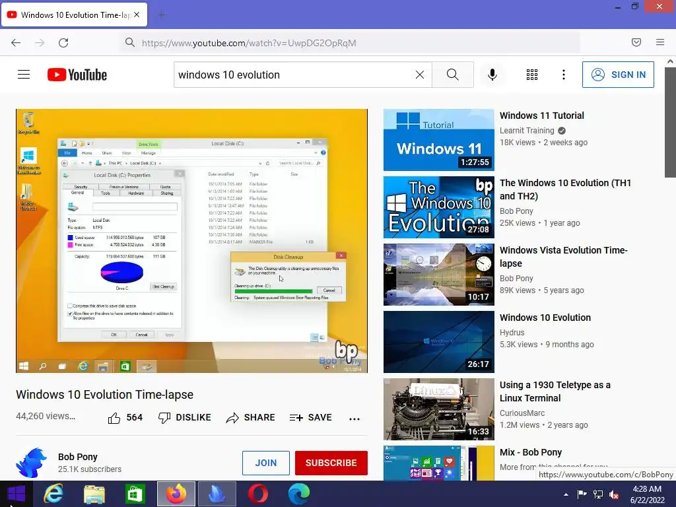
Task: Open the blue flame app on taskbar
Action: (217, 494)
